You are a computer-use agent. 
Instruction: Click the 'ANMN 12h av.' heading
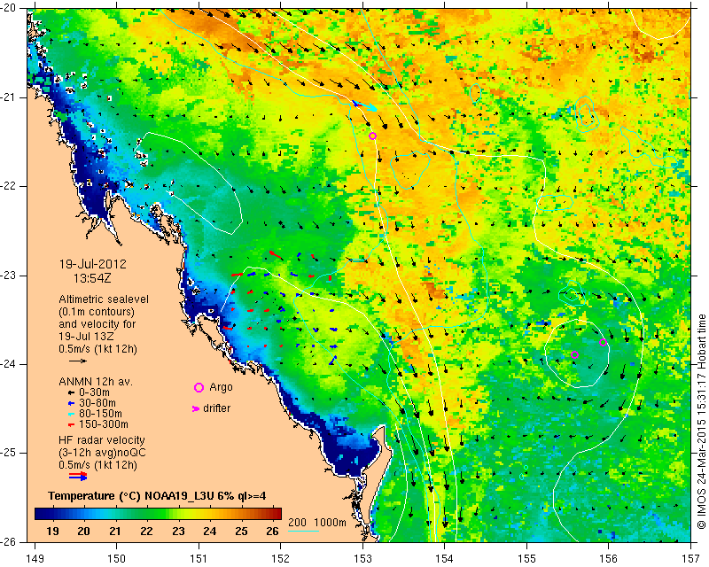coord(96,382)
